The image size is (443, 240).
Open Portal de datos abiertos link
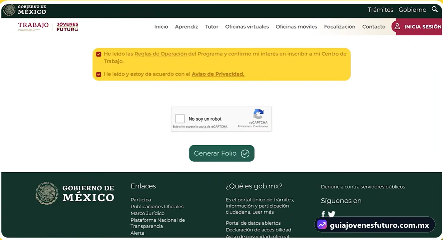[x=253, y=223]
